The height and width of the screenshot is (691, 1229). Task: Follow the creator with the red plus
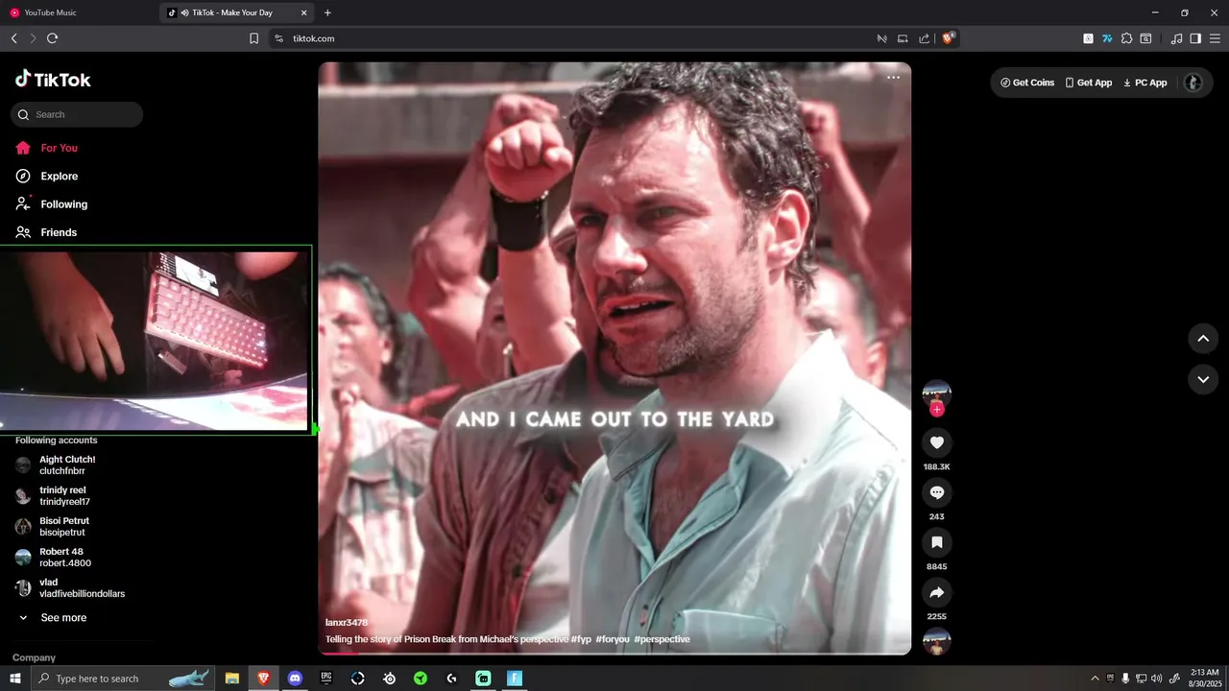pos(937,409)
